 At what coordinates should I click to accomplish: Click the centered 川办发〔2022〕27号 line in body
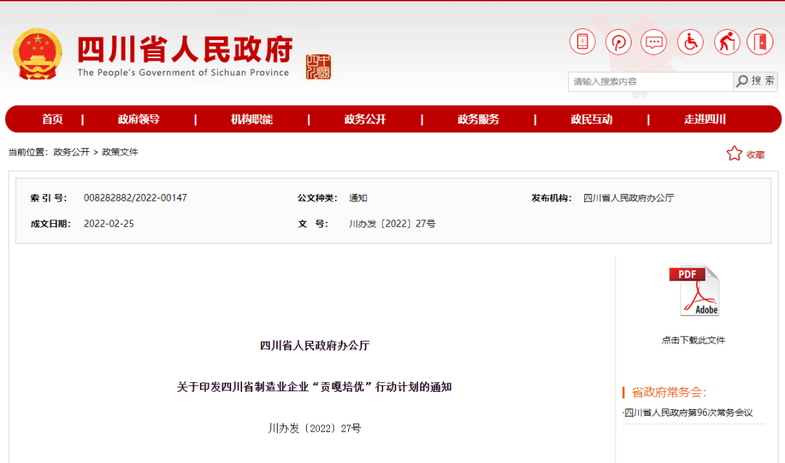pos(315,428)
